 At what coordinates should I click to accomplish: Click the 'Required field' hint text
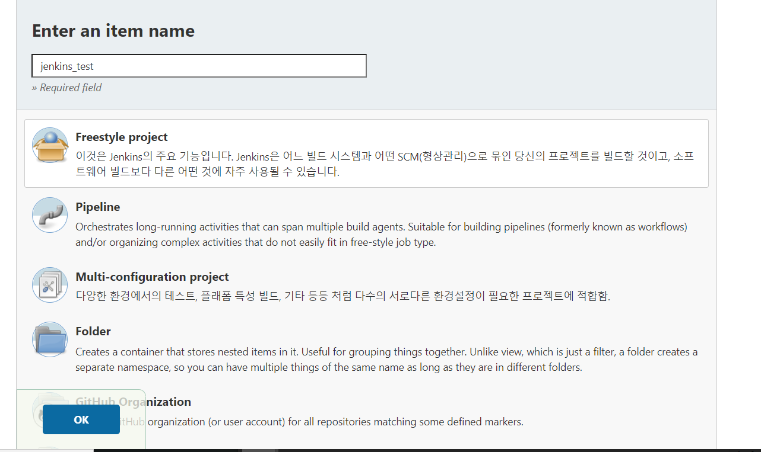[66, 88]
